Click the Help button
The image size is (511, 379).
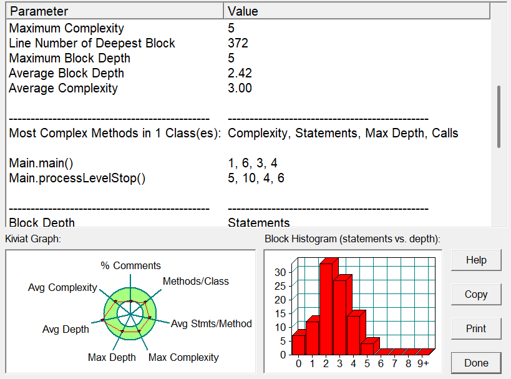[476, 260]
